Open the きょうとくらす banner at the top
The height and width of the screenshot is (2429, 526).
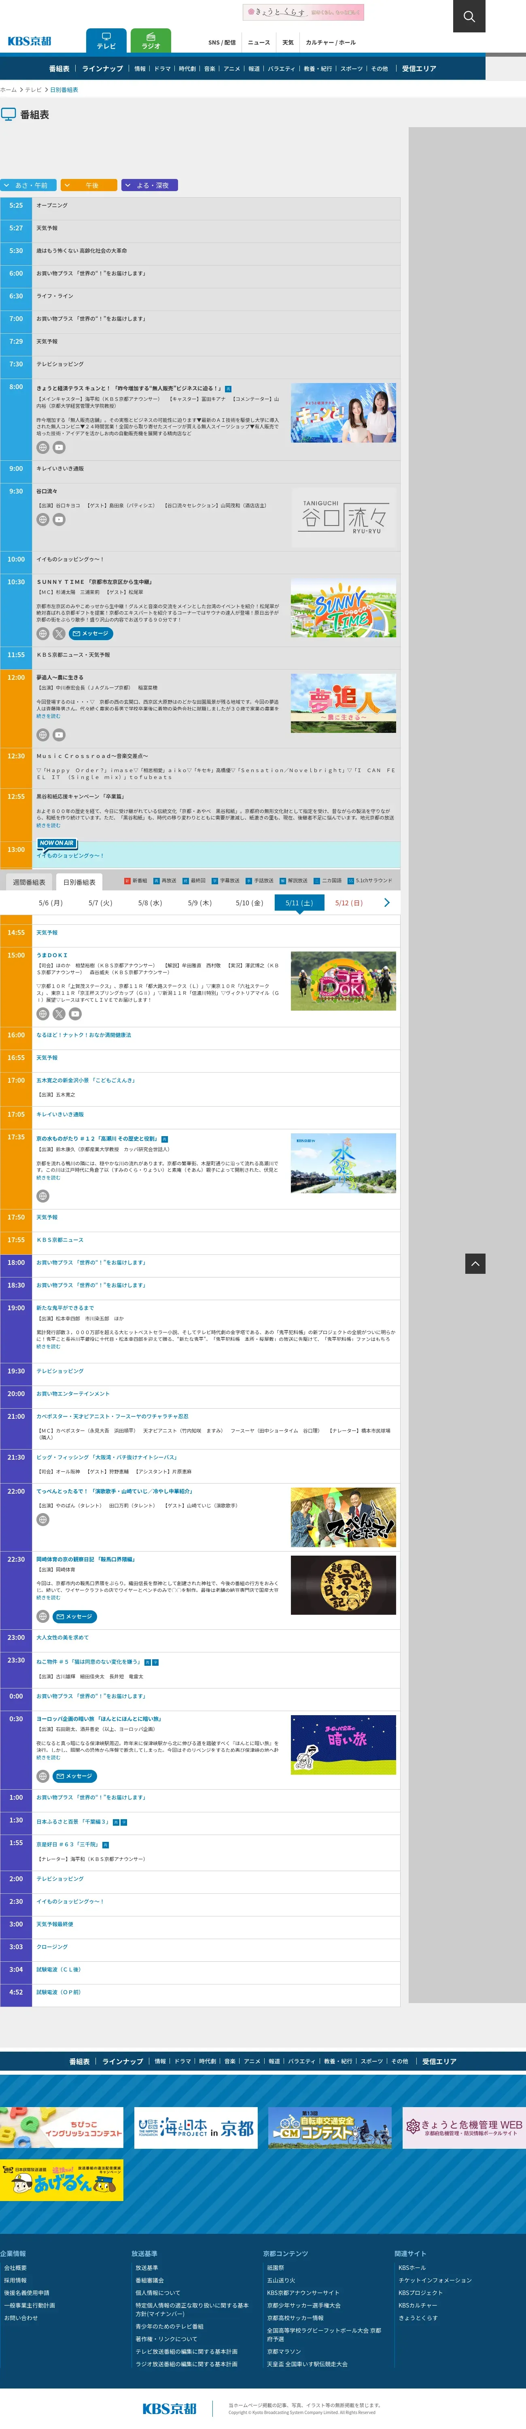303,12
